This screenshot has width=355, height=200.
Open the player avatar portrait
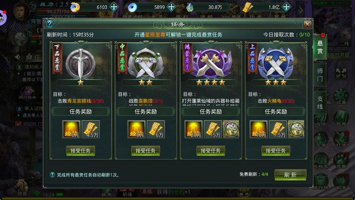[22, 11]
